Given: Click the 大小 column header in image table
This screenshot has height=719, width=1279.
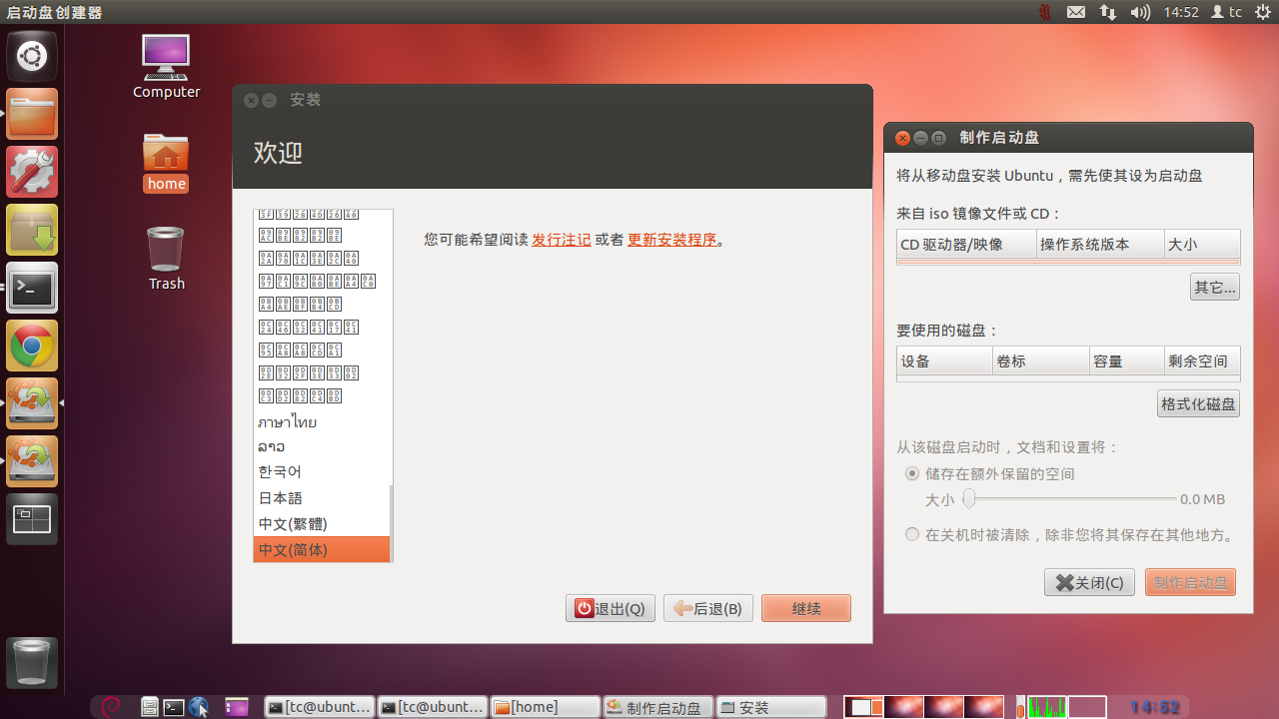Looking at the screenshot, I should click(1202, 244).
